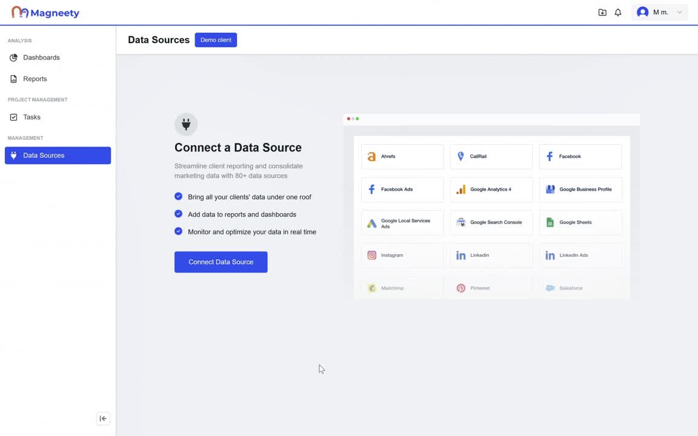Screen dimensions: 698x436
Task: Collapse the sidebar with the arrow button
Action: pos(103,418)
